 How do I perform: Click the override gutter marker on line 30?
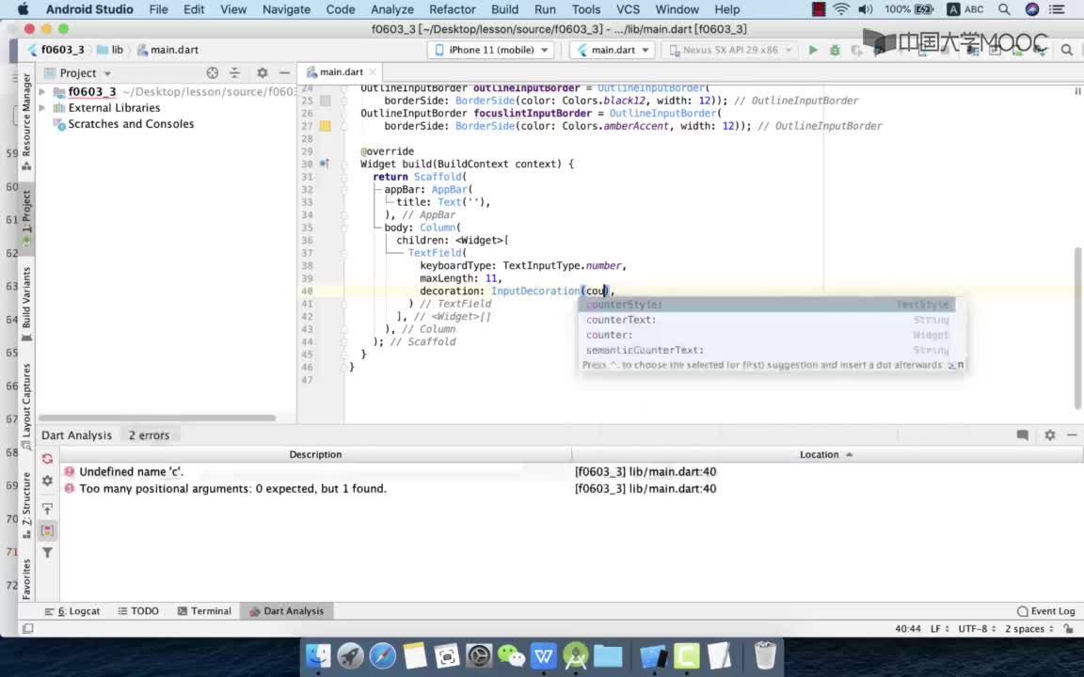(325, 164)
